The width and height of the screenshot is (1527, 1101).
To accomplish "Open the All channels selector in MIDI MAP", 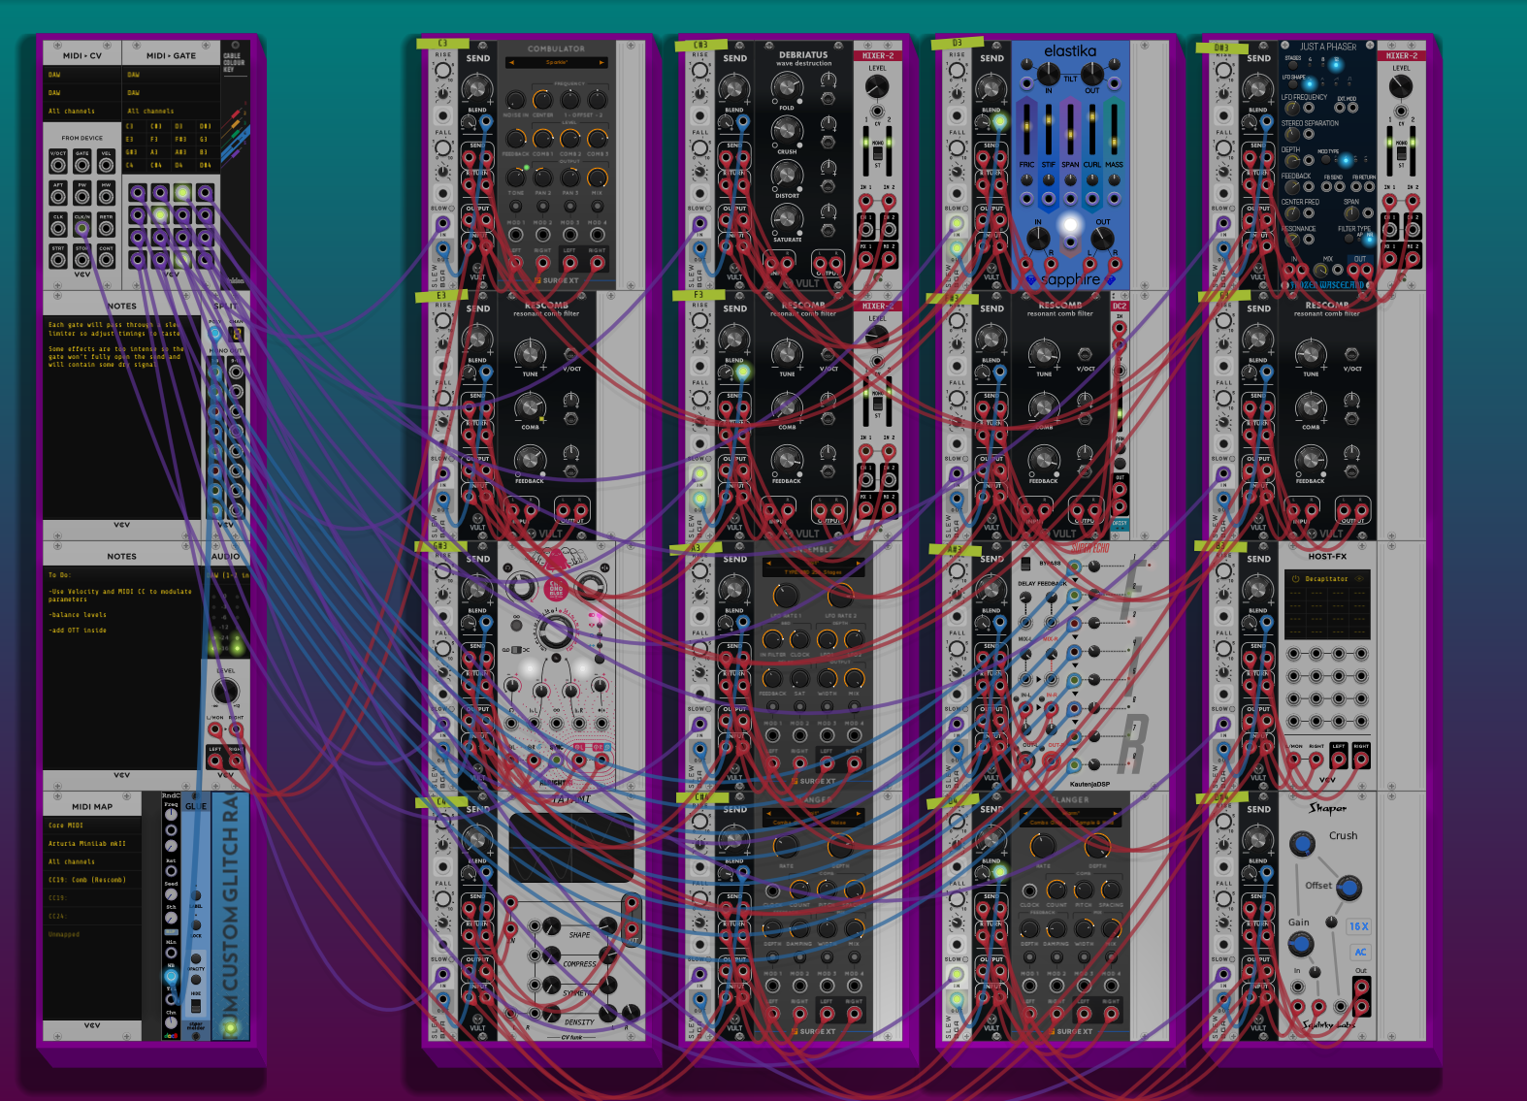I will (x=92, y=861).
